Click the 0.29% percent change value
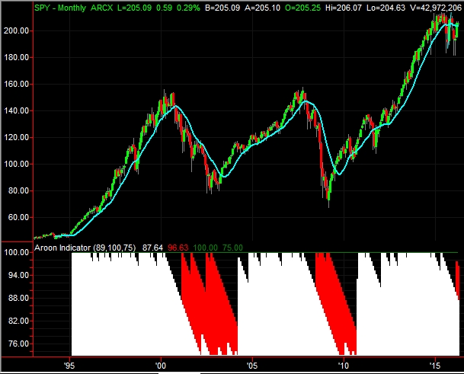 (188, 8)
